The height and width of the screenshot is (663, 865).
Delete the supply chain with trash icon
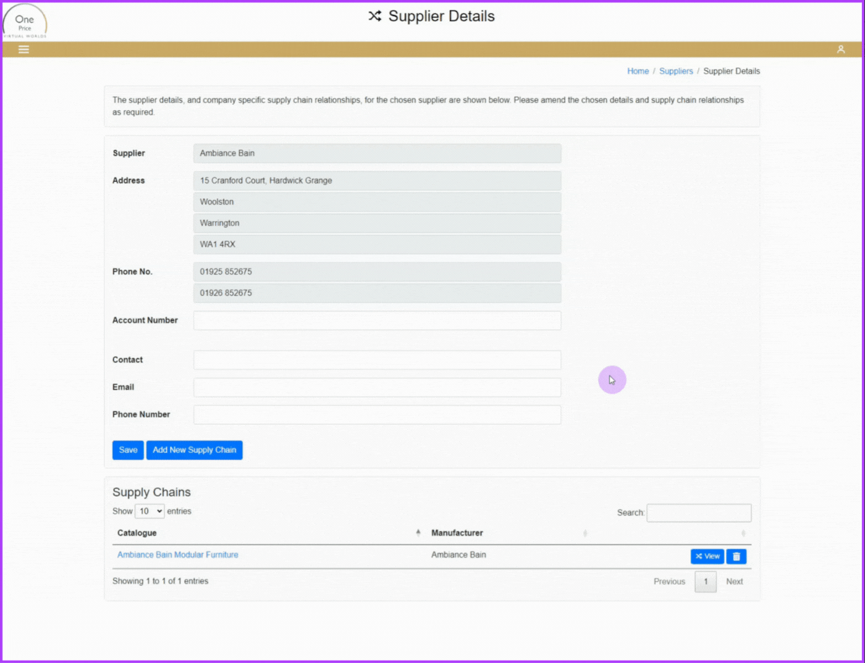tap(736, 556)
